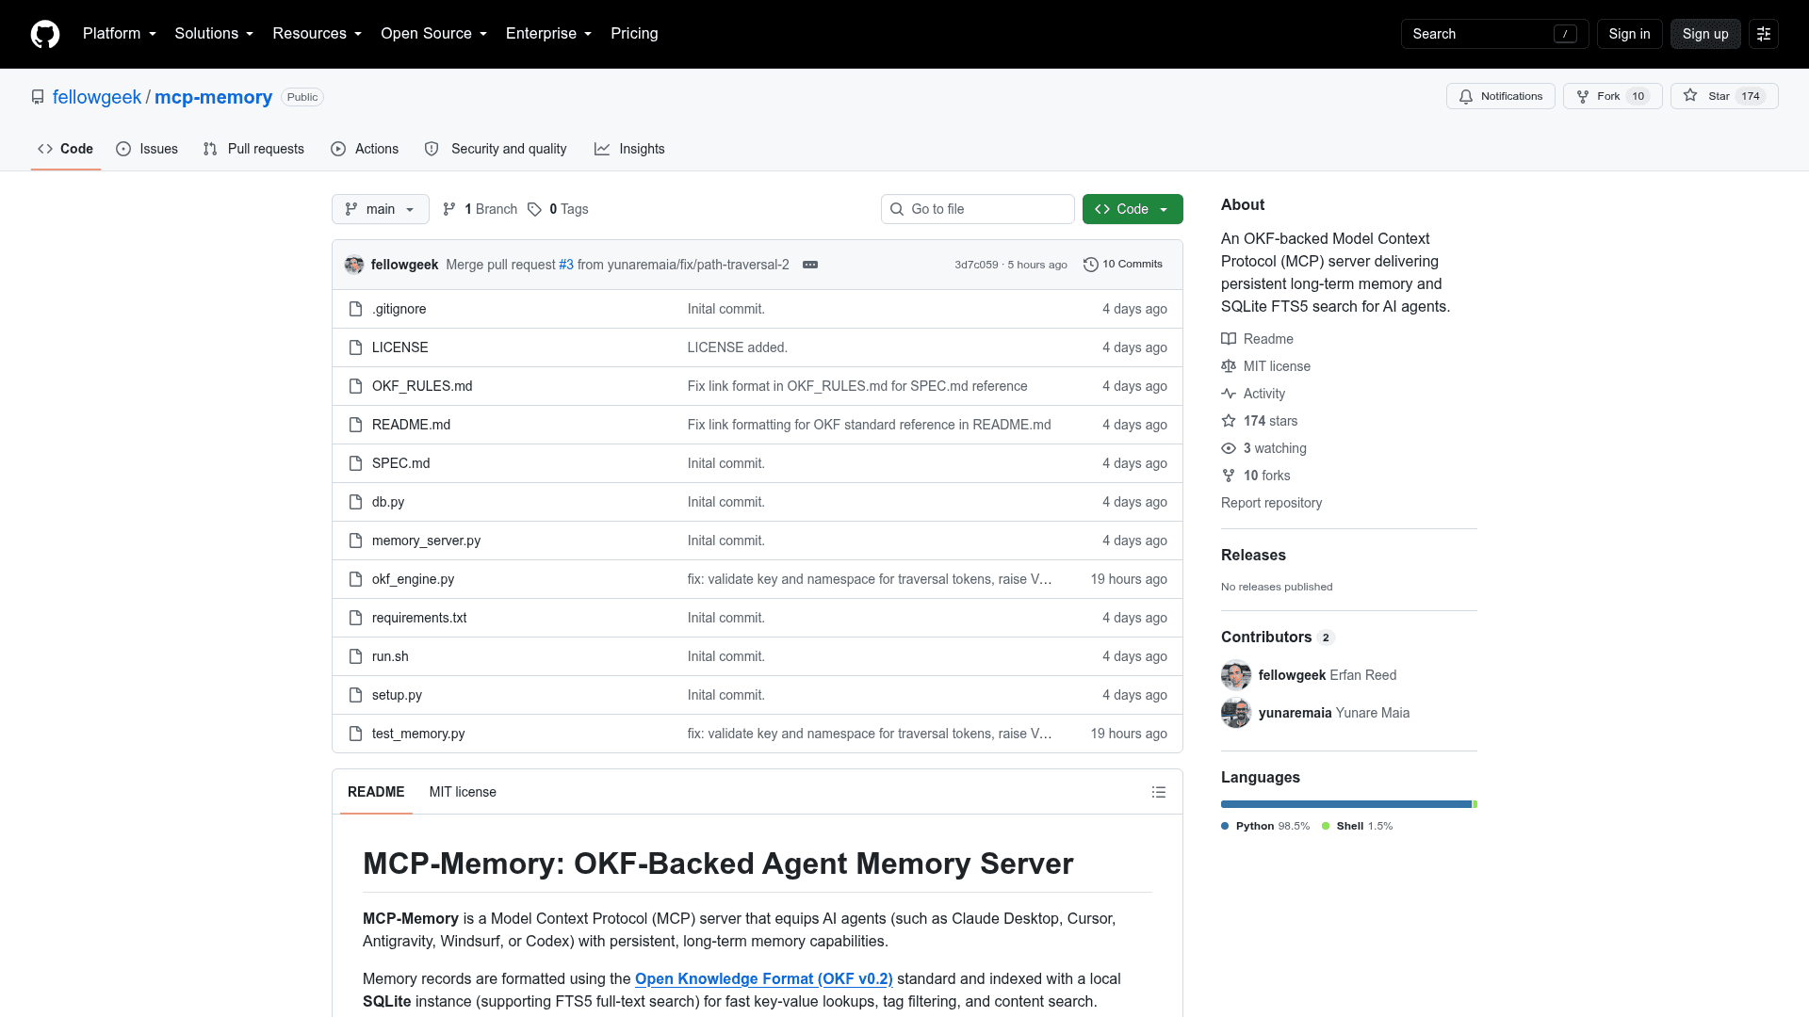View the 0 Tags list
This screenshot has width=1809, height=1017.
click(x=558, y=209)
